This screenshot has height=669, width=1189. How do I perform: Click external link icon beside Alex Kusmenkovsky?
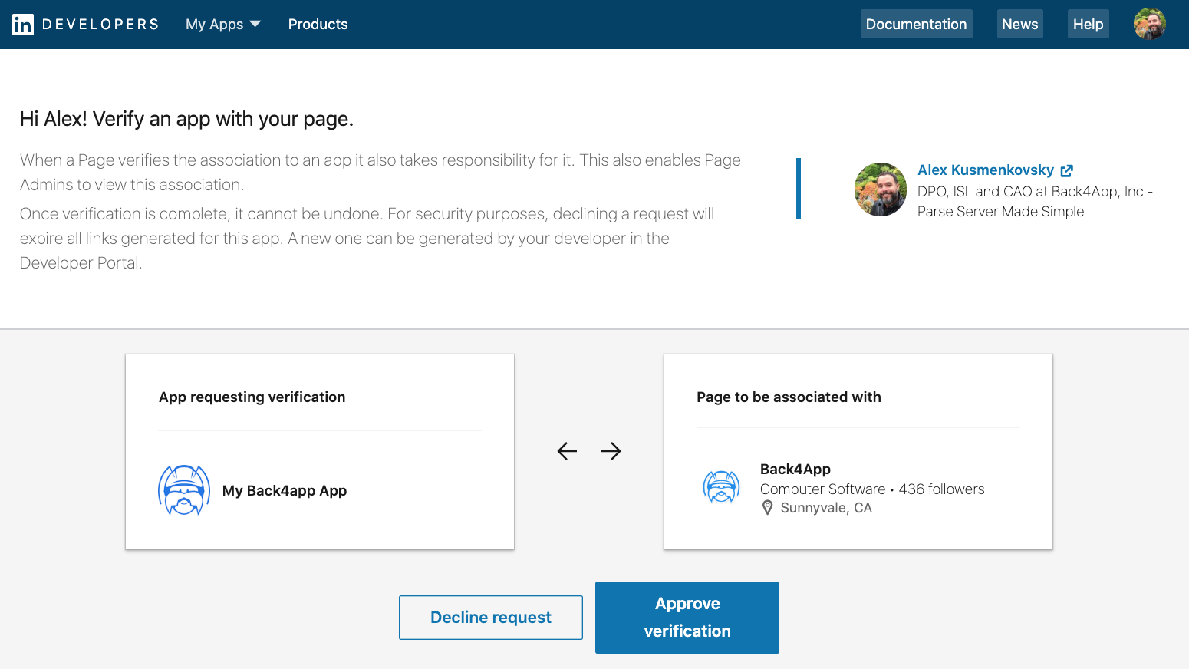coord(1066,171)
